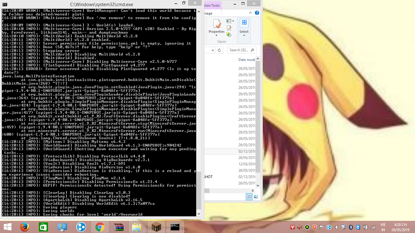
Task: Click the cmd.exe vertical scrollbar thumb
Action: click(199, 190)
